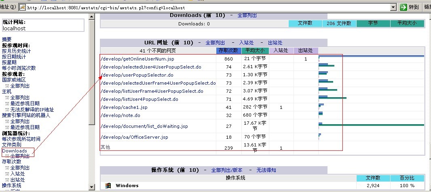This screenshot has width=431, height=192.
Task: Click 入站处 in the sidebar
Action: click(x=18, y=174)
